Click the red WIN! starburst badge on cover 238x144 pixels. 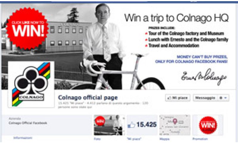pos(27,29)
